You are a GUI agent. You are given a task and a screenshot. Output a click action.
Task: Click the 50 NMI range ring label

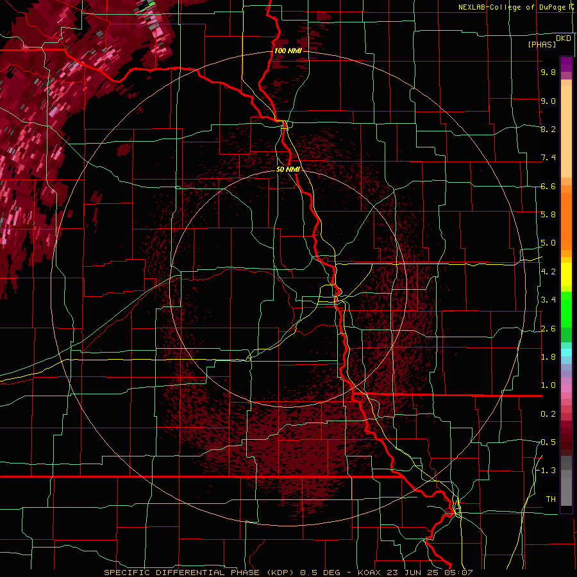[288, 169]
